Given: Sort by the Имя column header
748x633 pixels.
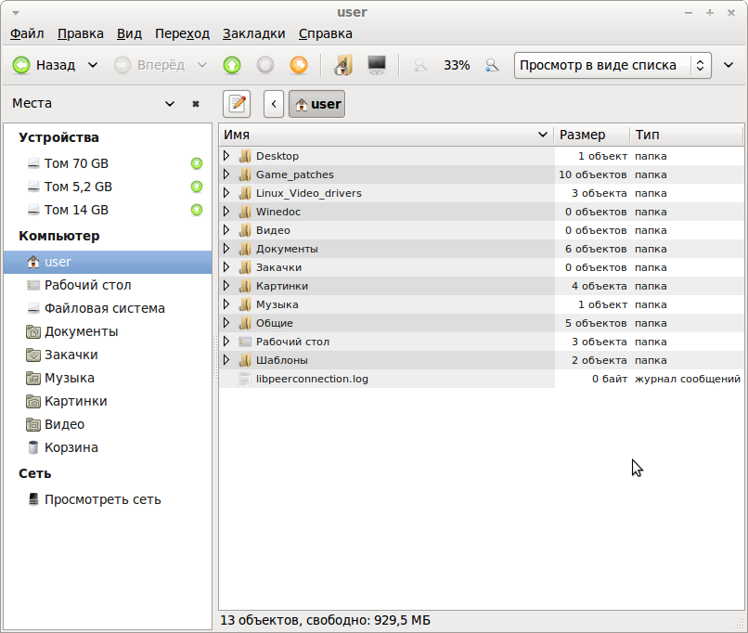Looking at the screenshot, I should point(386,135).
